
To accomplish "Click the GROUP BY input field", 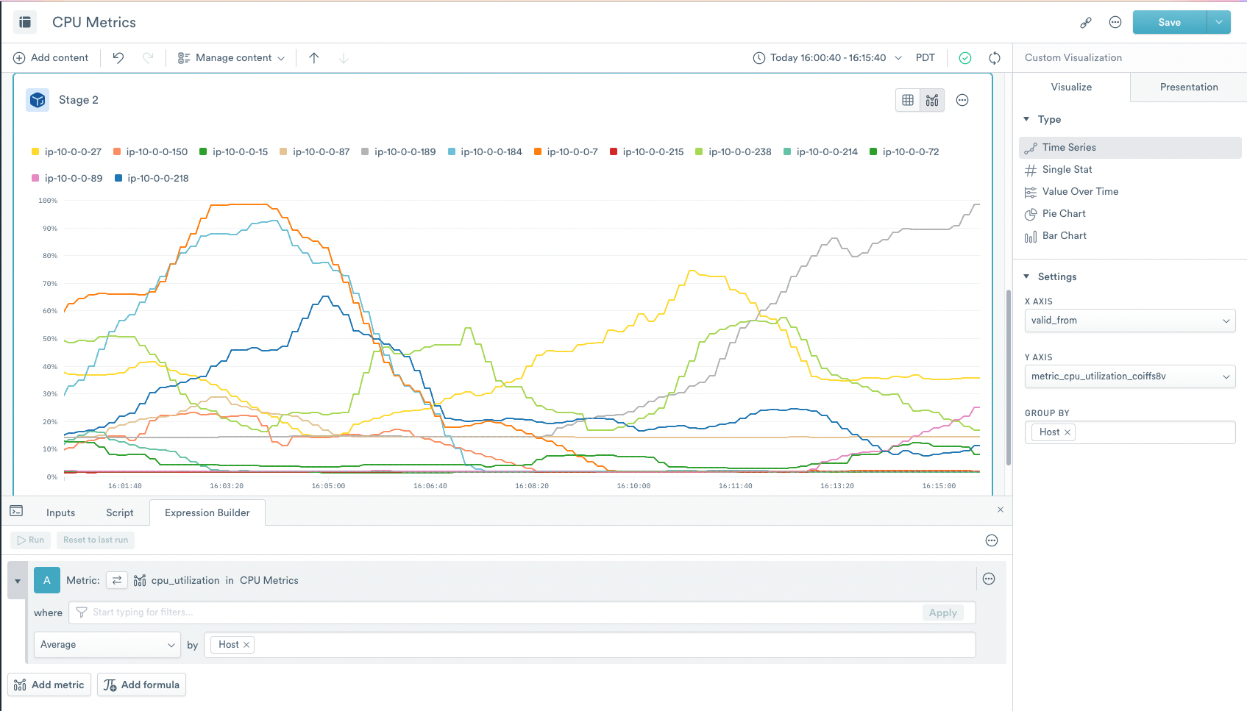I will click(x=1130, y=432).
